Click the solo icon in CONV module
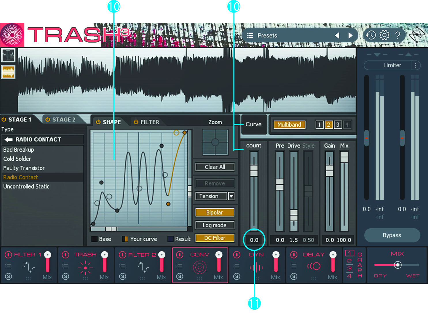428x320 pixels. point(180,276)
